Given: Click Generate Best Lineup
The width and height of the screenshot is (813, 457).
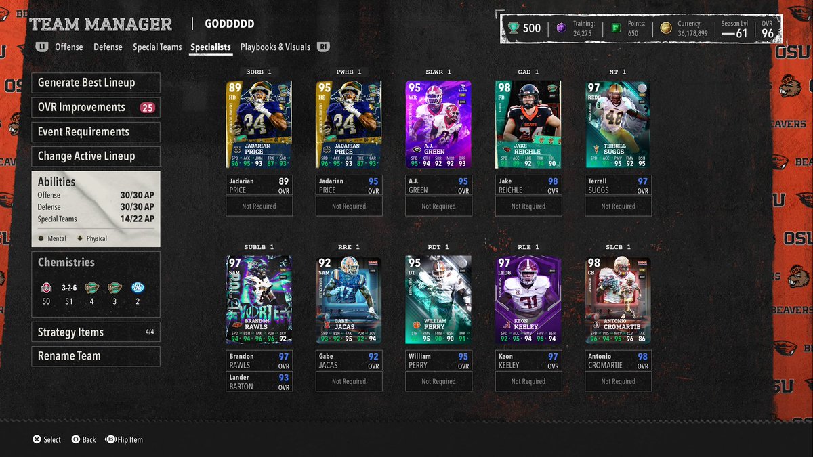Looking at the screenshot, I should click(x=96, y=83).
